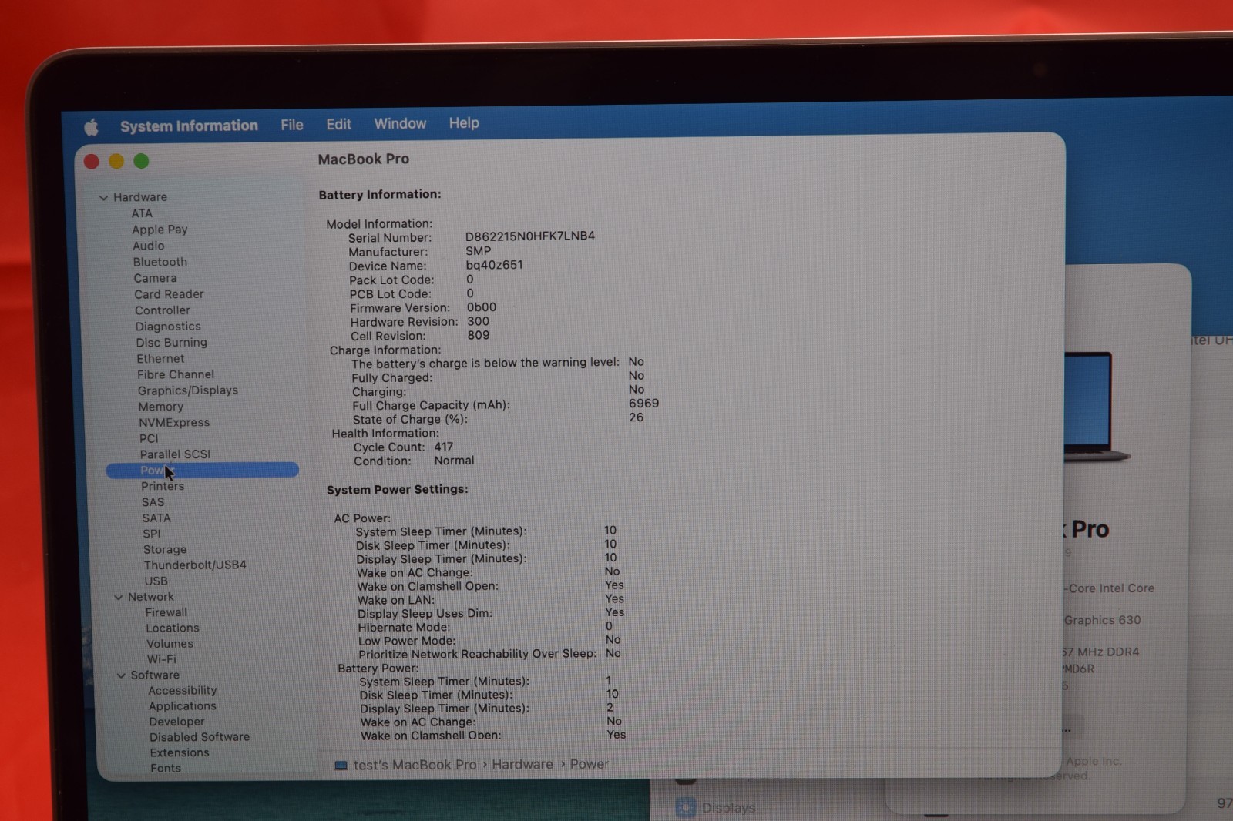Select Printers in the sidebar
The height and width of the screenshot is (821, 1233).
pos(163,486)
